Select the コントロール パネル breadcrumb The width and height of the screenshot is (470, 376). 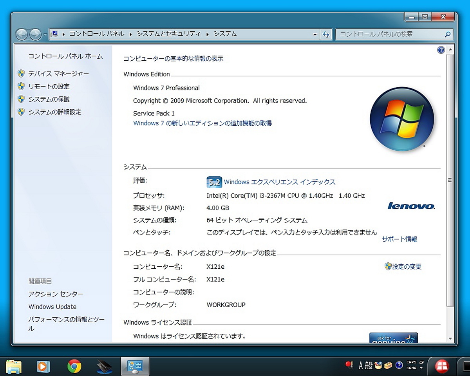click(x=97, y=34)
